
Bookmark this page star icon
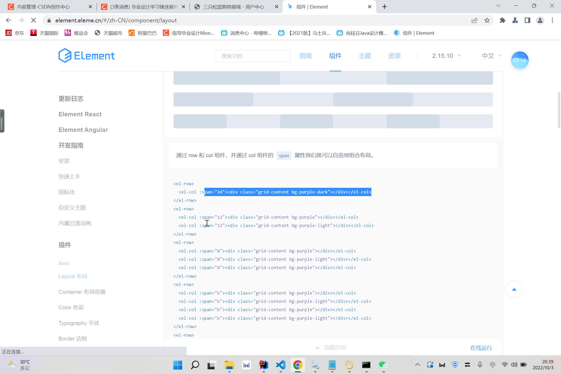pyautogui.click(x=487, y=20)
